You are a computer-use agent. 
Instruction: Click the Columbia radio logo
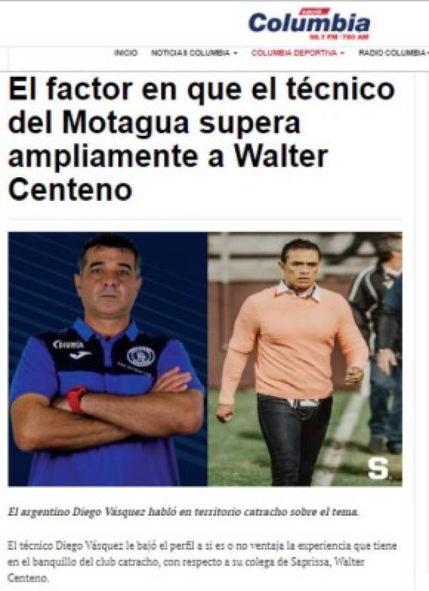(x=309, y=24)
